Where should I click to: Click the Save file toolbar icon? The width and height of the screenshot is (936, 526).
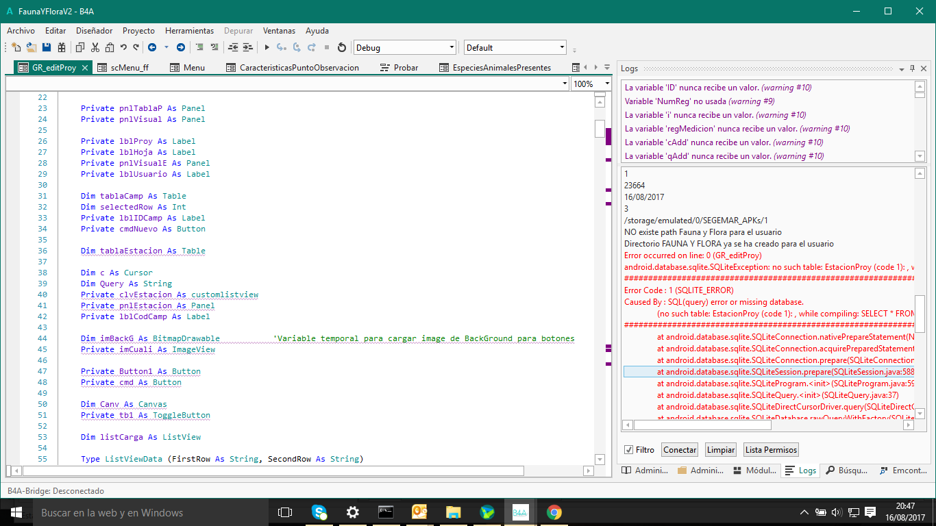coord(47,47)
